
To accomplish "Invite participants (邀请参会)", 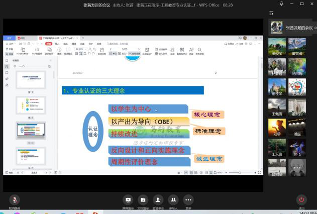I will coord(158,200).
